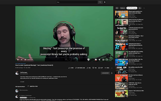Toggle theater mode

click(x=107, y=60)
